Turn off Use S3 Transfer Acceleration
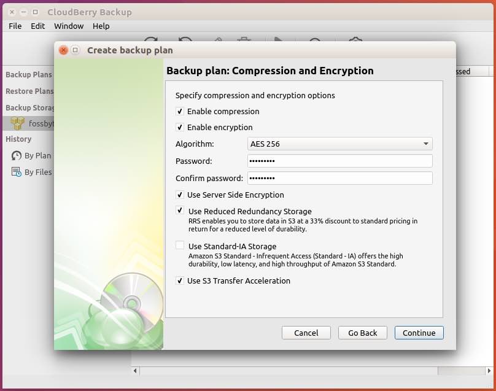The height and width of the screenshot is (391, 496). coord(180,281)
